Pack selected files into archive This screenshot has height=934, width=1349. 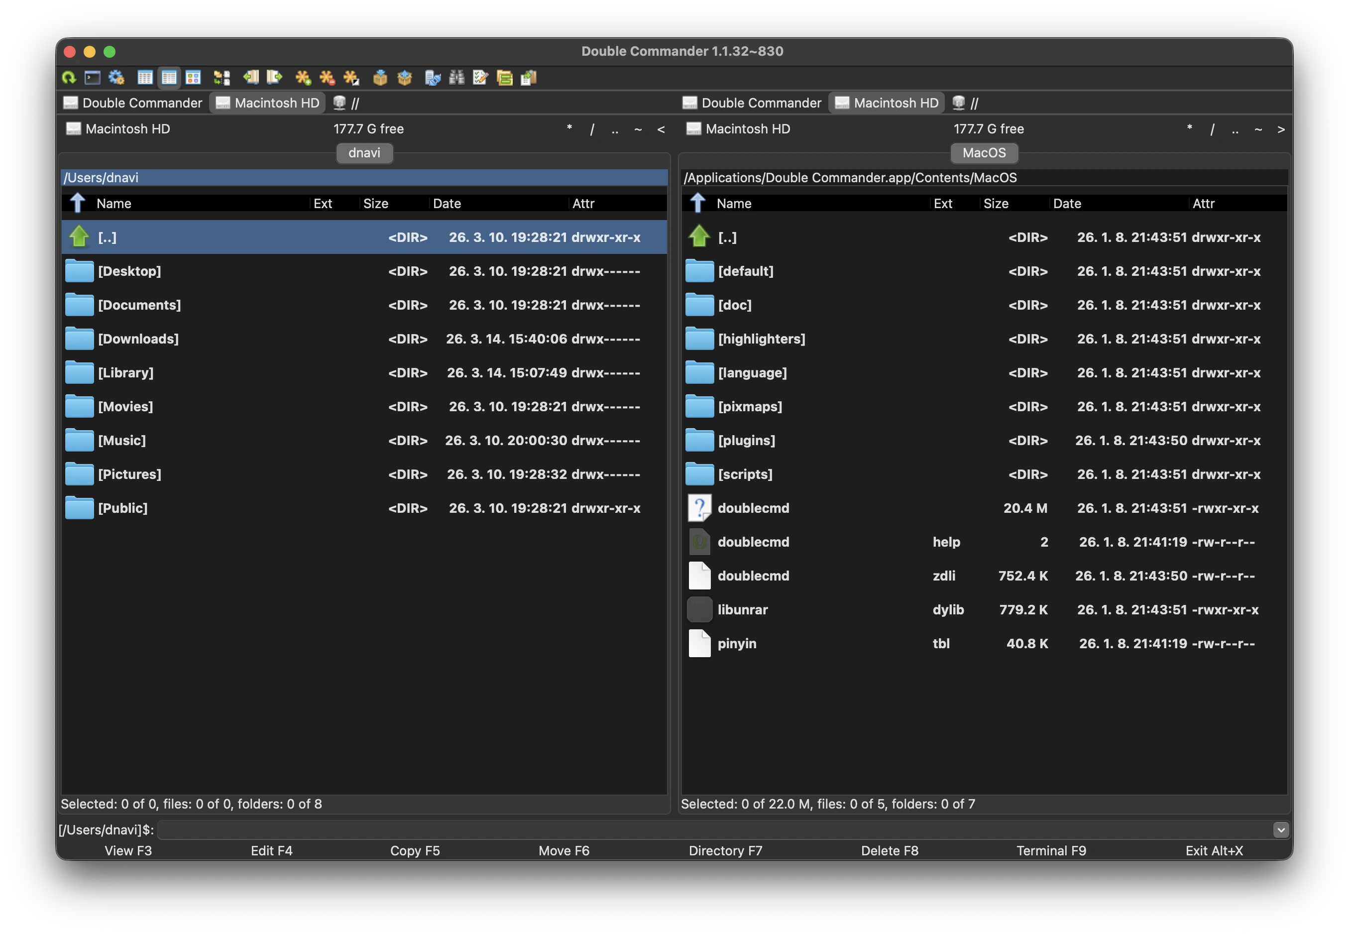(x=380, y=77)
